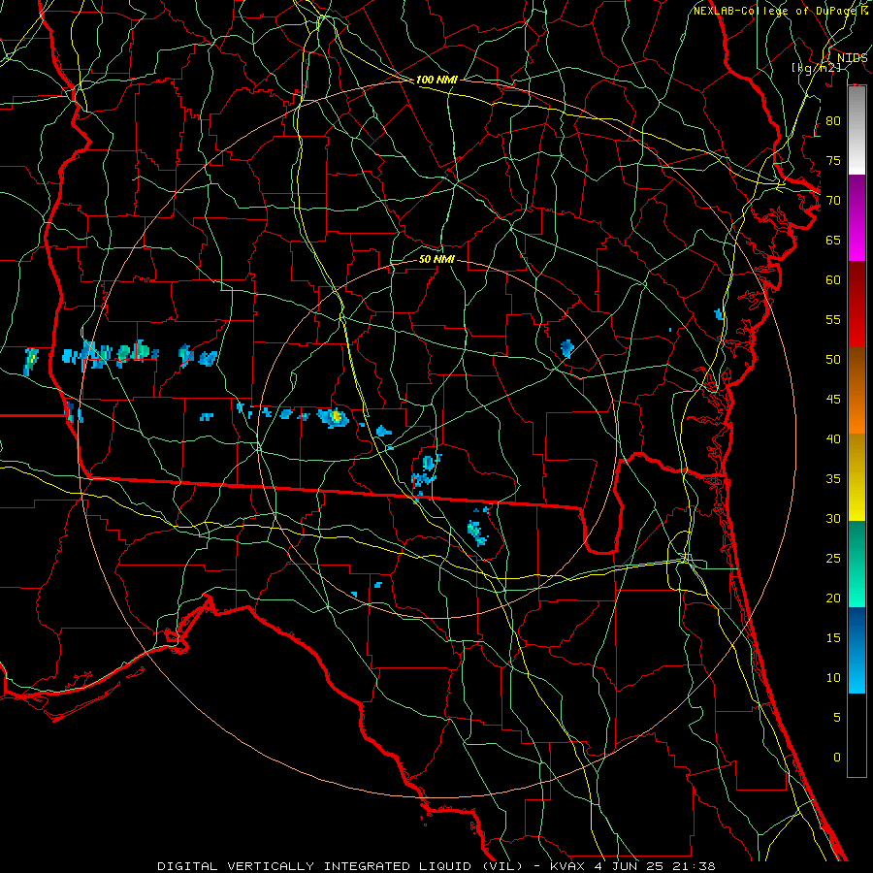
Task: Pick the green segment of the color bar
Action: pos(857,564)
